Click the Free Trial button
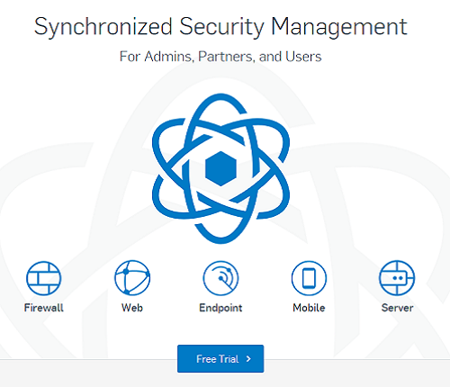 (220, 359)
